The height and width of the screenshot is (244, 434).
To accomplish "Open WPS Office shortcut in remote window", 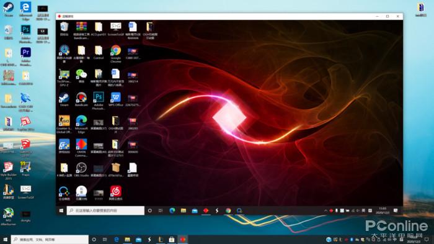I will (116, 99).
